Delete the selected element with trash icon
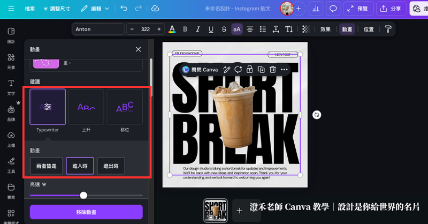Viewport: 428px width, 224px height. coord(273,70)
